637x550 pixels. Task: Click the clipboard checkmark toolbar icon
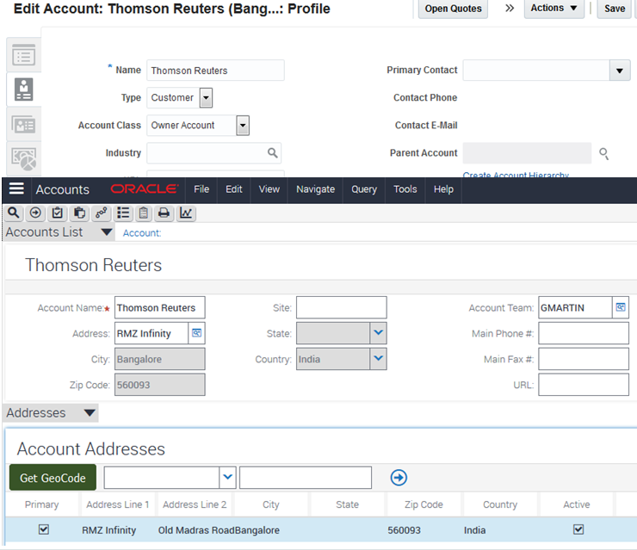(x=58, y=213)
